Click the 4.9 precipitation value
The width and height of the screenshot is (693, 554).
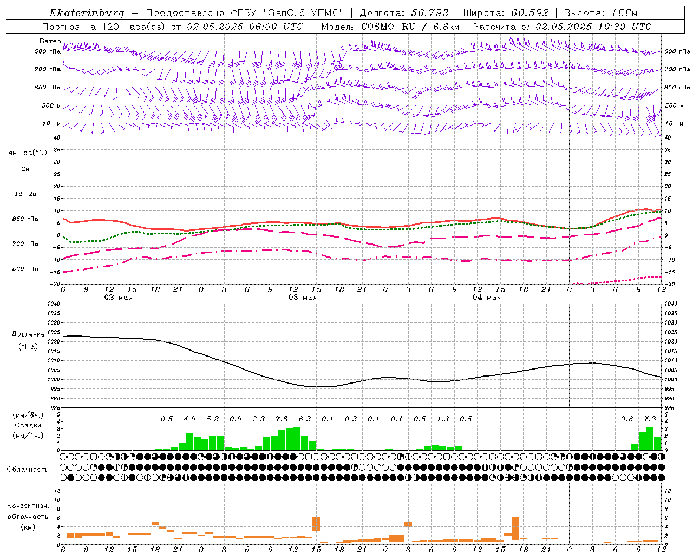pyautogui.click(x=189, y=419)
